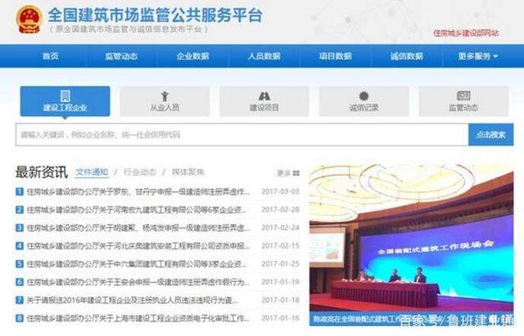Viewport: 524px width, 336px height.
Task: Click date 2017-02-28
Action: pyautogui.click(x=280, y=209)
